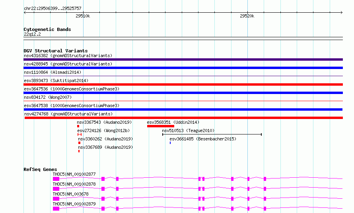The width and height of the screenshot is (354, 213).
Task: Select the red esv3568351 variant bar
Action: pyautogui.click(x=161, y=126)
